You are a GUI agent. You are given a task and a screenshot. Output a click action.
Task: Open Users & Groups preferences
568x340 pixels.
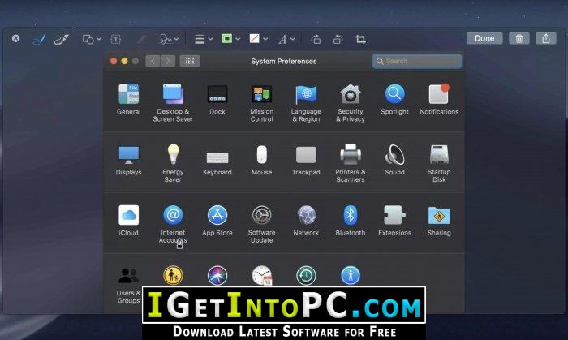point(128,285)
